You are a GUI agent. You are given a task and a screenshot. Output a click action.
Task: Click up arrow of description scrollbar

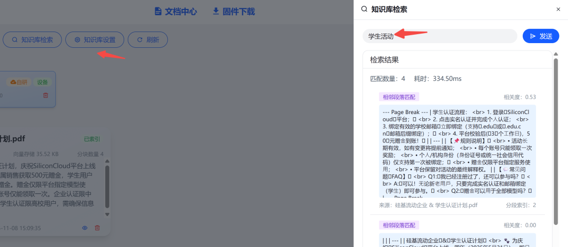[107, 161]
